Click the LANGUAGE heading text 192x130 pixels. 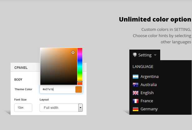(143, 66)
